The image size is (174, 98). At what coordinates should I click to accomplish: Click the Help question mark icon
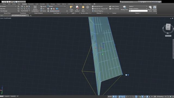(x=159, y=2)
